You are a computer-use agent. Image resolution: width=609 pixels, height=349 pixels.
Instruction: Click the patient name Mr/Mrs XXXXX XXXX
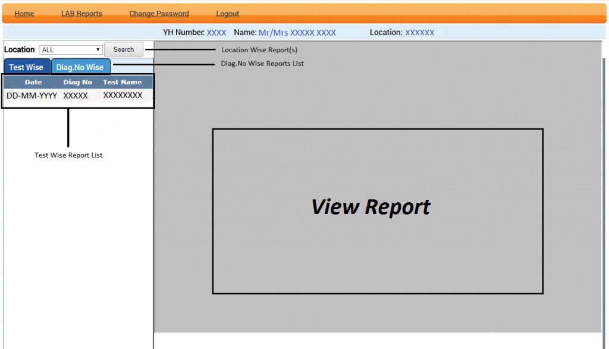coord(297,33)
